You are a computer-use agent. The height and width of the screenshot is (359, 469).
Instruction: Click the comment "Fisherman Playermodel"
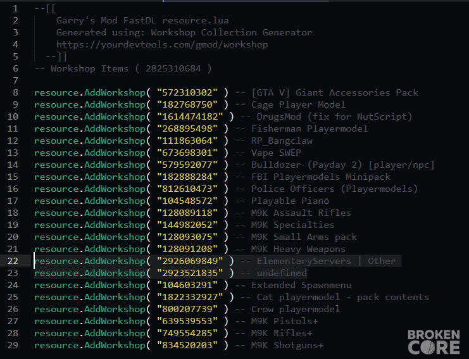point(310,129)
